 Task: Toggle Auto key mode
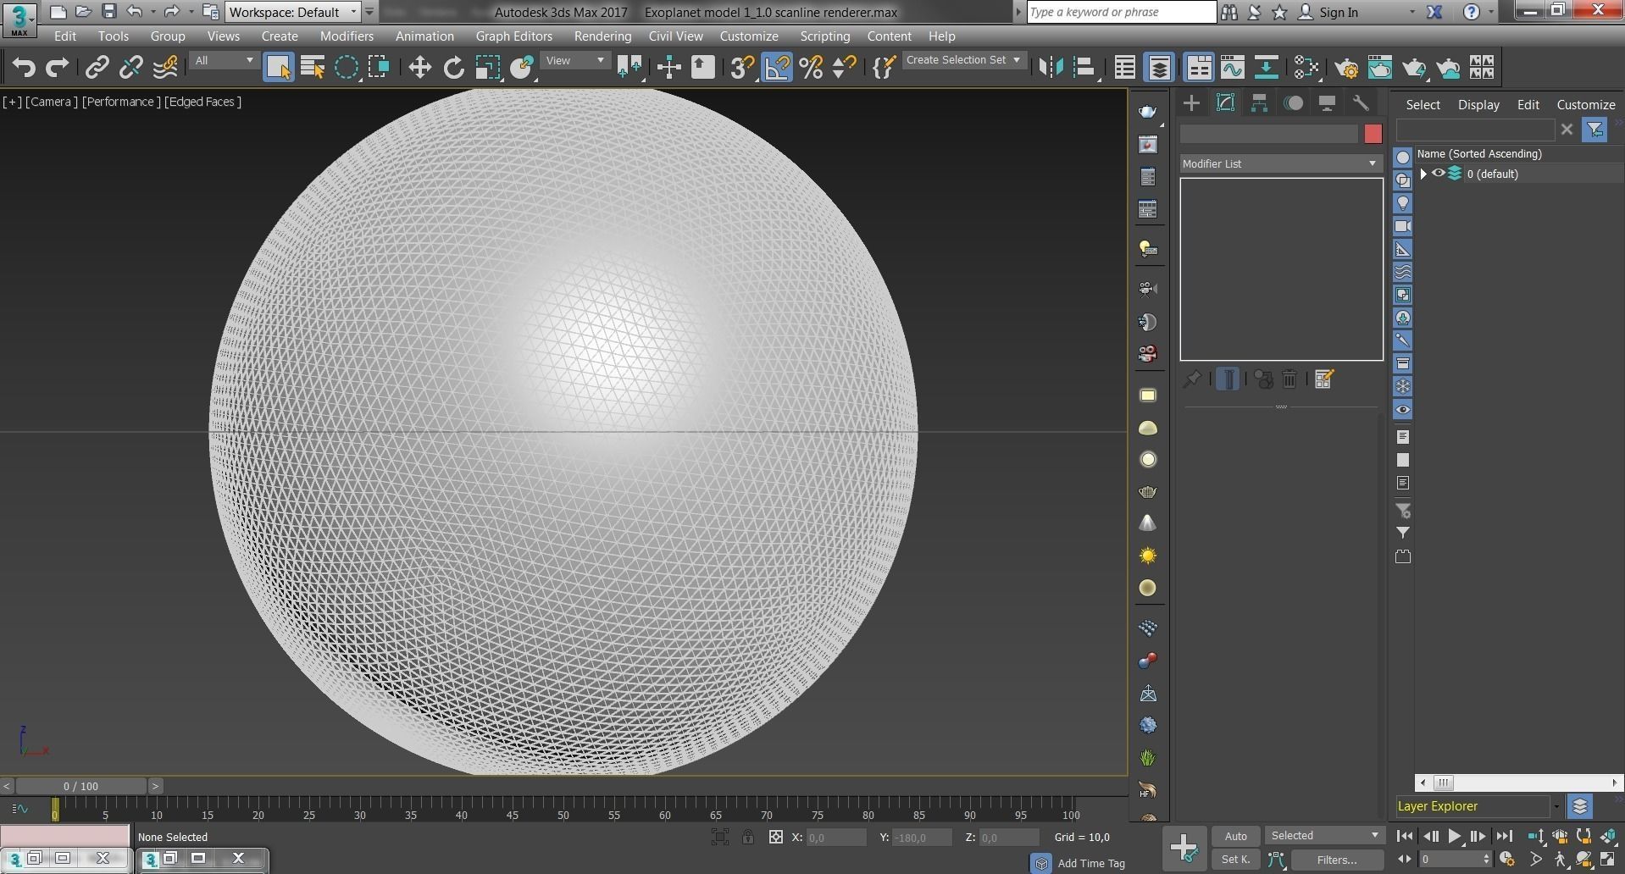point(1235,836)
